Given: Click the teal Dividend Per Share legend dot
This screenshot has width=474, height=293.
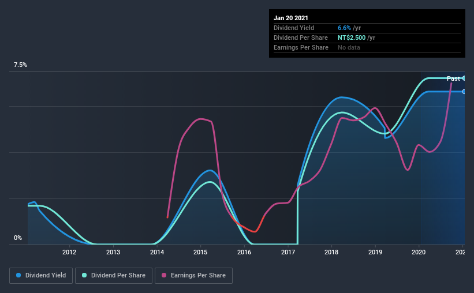Looking at the screenshot, I should click(84, 275).
